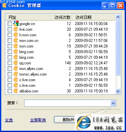126x132 pixels.
Task: Click the cookie icon beside msnsc.allyes.com
Action: pyautogui.click(x=16, y=74)
